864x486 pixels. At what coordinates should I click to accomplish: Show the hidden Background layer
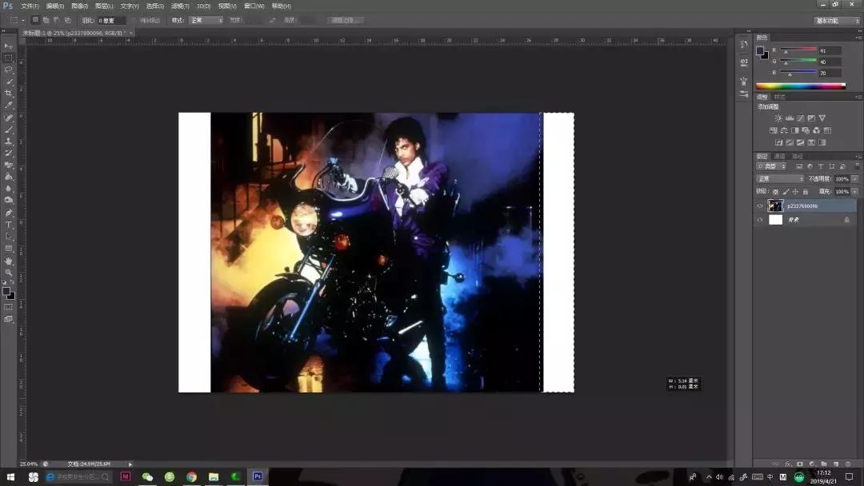point(760,218)
